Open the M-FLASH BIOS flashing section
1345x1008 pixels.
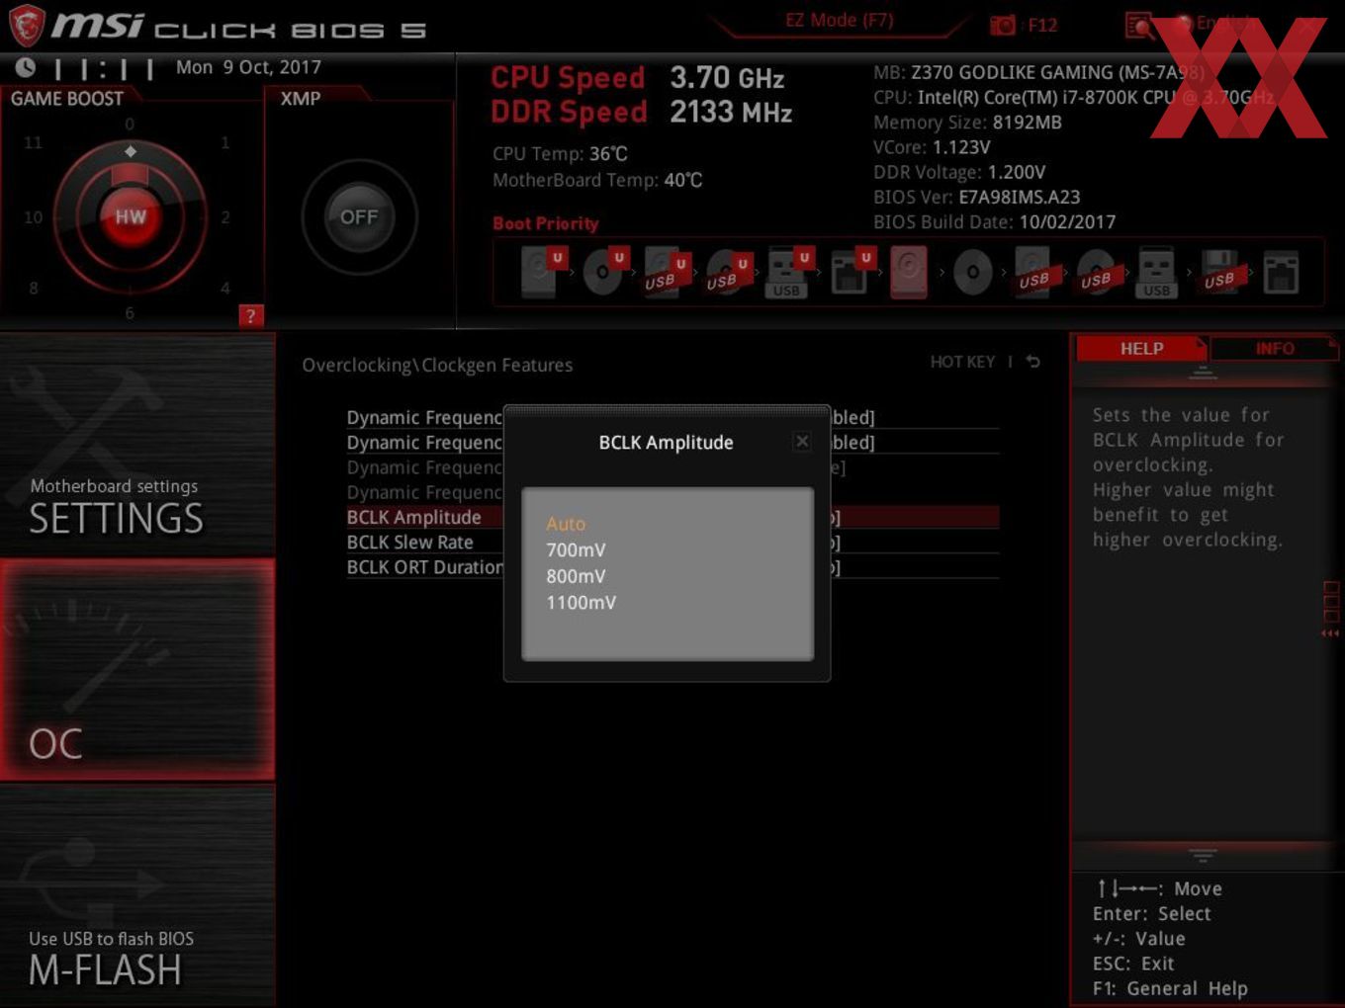pyautogui.click(x=137, y=895)
